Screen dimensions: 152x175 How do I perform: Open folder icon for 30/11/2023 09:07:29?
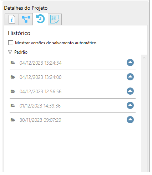(x=13, y=120)
